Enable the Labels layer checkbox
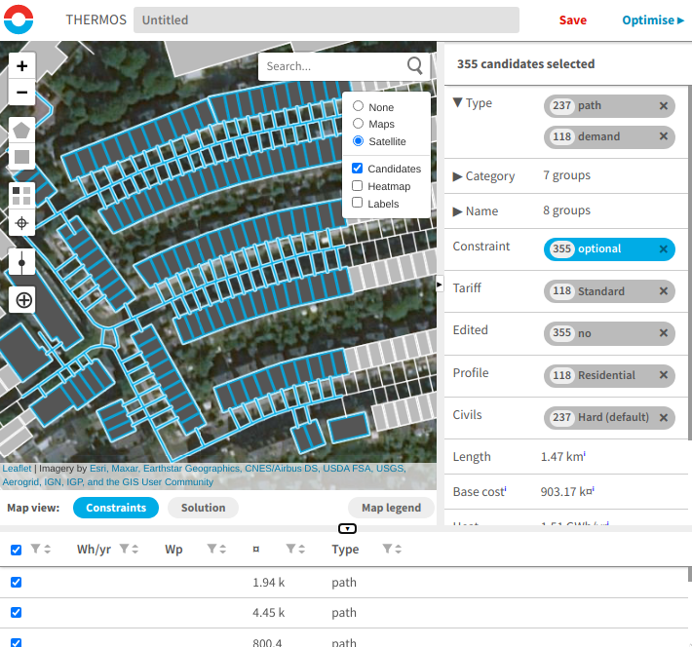Image resolution: width=692 pixels, height=647 pixels. point(357,203)
